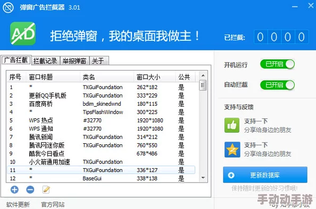
Task: Click the remove rule minus icon
Action: (30, 189)
